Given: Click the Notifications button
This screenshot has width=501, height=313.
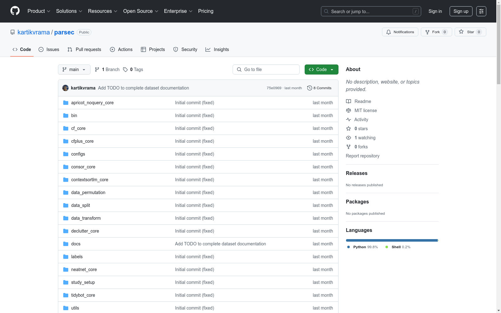Looking at the screenshot, I should pos(400,32).
